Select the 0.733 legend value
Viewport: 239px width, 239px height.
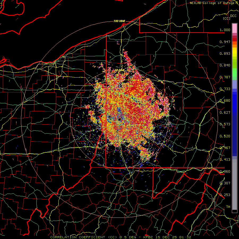coord(225,89)
